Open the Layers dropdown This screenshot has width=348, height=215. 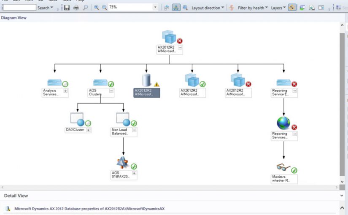point(278,8)
